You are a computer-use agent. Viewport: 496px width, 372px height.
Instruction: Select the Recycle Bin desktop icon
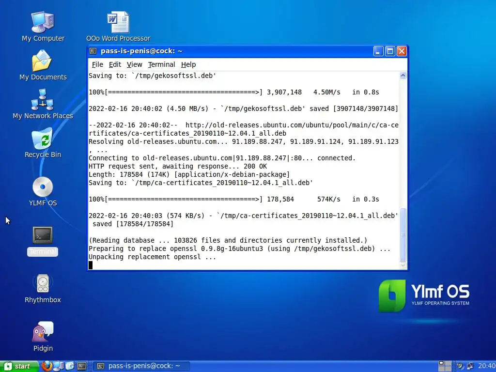[43, 143]
